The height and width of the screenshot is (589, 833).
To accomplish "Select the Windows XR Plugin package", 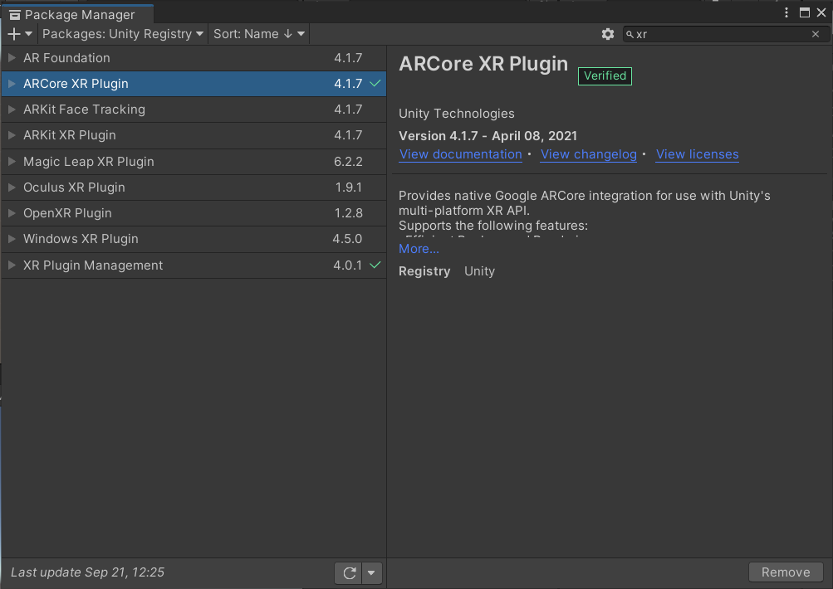I will [194, 239].
